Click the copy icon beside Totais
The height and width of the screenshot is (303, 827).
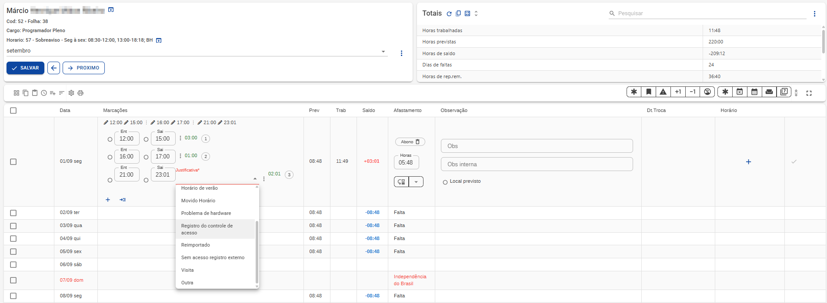(x=458, y=13)
